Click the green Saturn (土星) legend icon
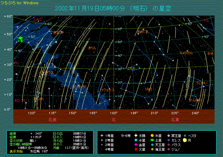223x157 pixels. 152,140
